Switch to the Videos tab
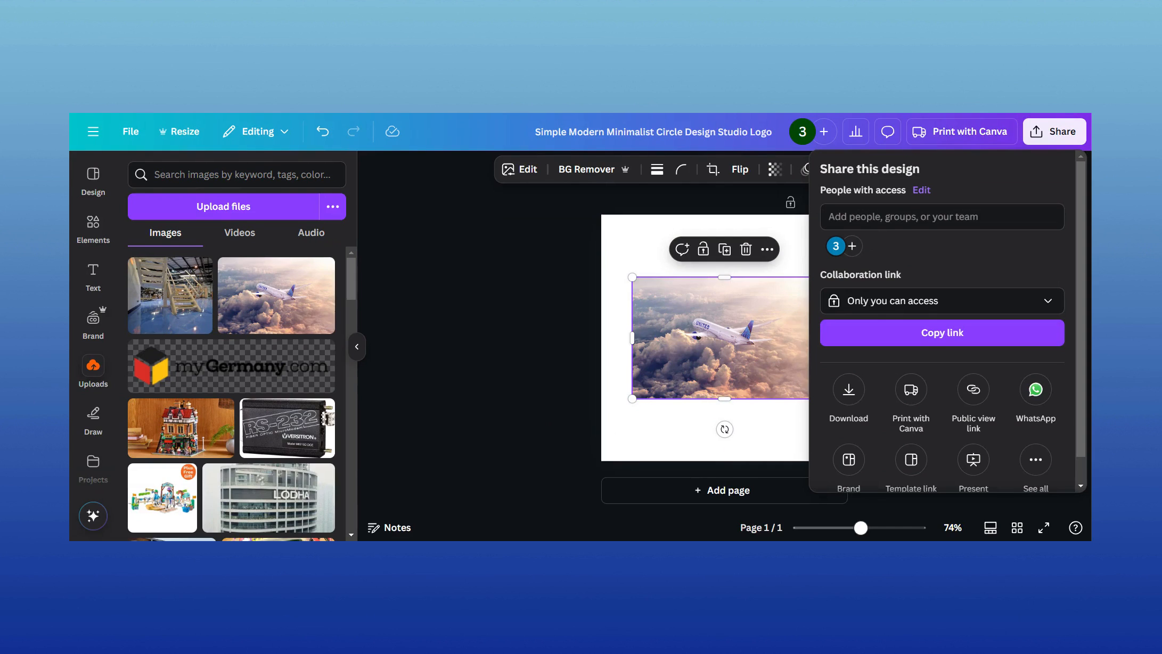1162x654 pixels. [239, 233]
